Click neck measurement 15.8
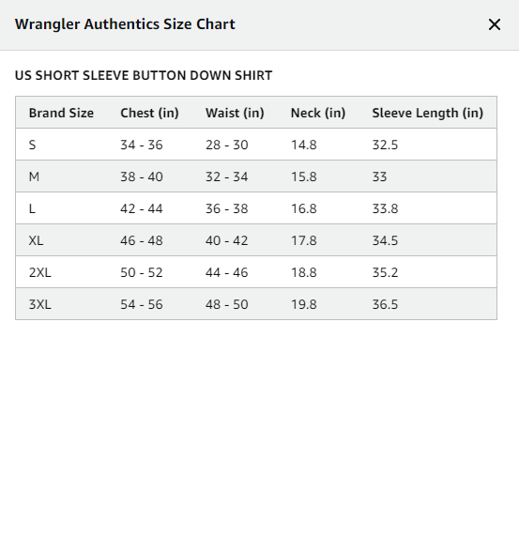Image resolution: width=519 pixels, height=552 pixels. 304,176
